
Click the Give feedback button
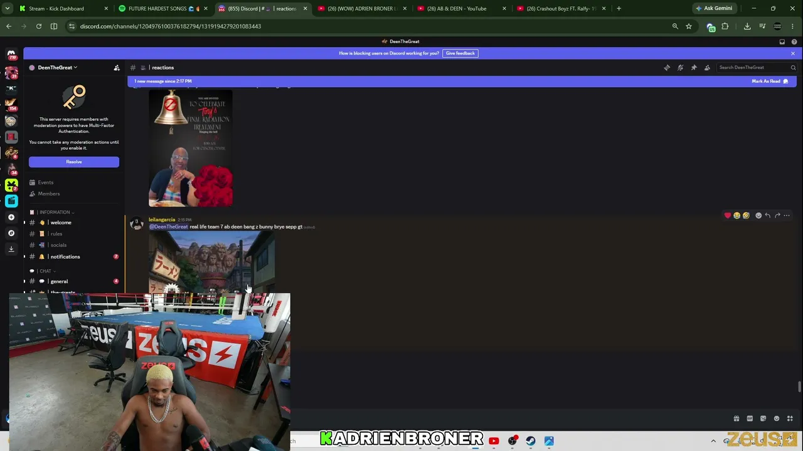460,53
